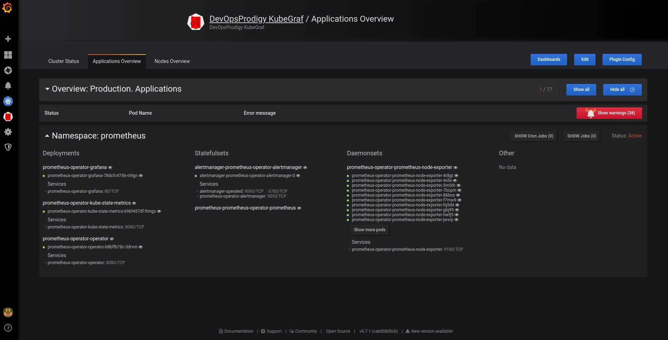
Task: Switch to the Nodes Overview tab
Action: (x=172, y=61)
